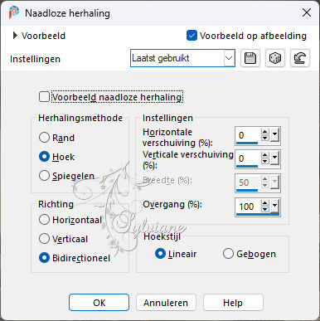Open the Laatst gebruikt presets dropdown
Viewport: 320px width, 321px height.
tap(182, 58)
